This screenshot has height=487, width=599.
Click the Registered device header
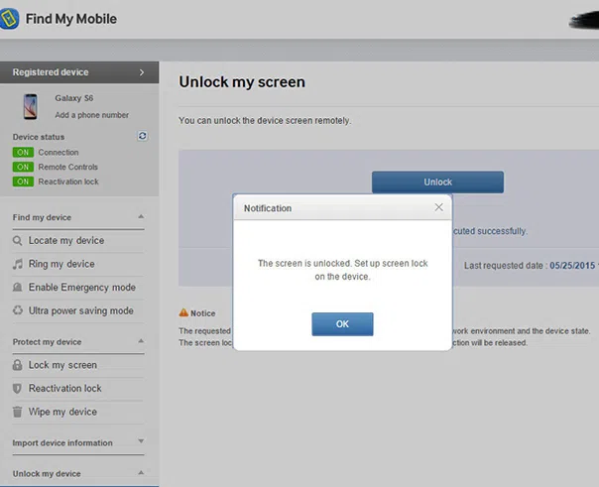79,72
